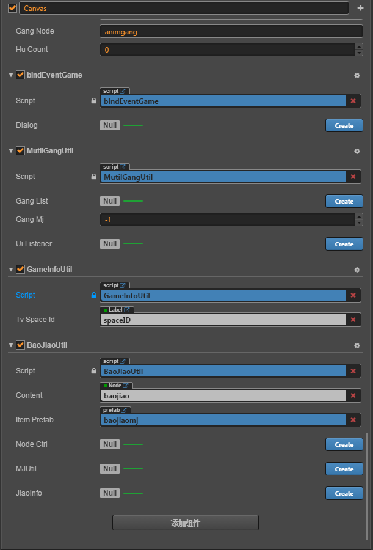Collapse the MutilGangUtil component section
Screen dimensions: 373x550
[x=11, y=151]
